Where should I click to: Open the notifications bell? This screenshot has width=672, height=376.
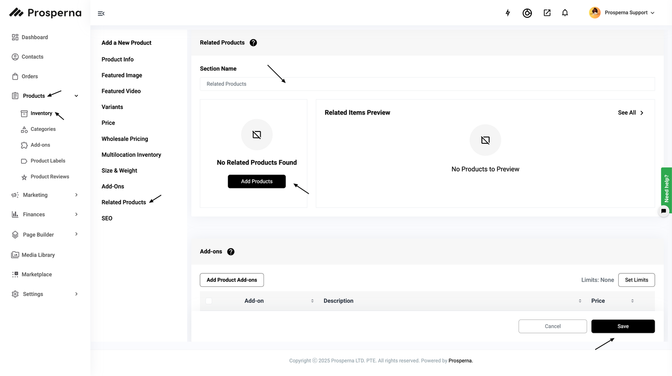click(x=565, y=13)
